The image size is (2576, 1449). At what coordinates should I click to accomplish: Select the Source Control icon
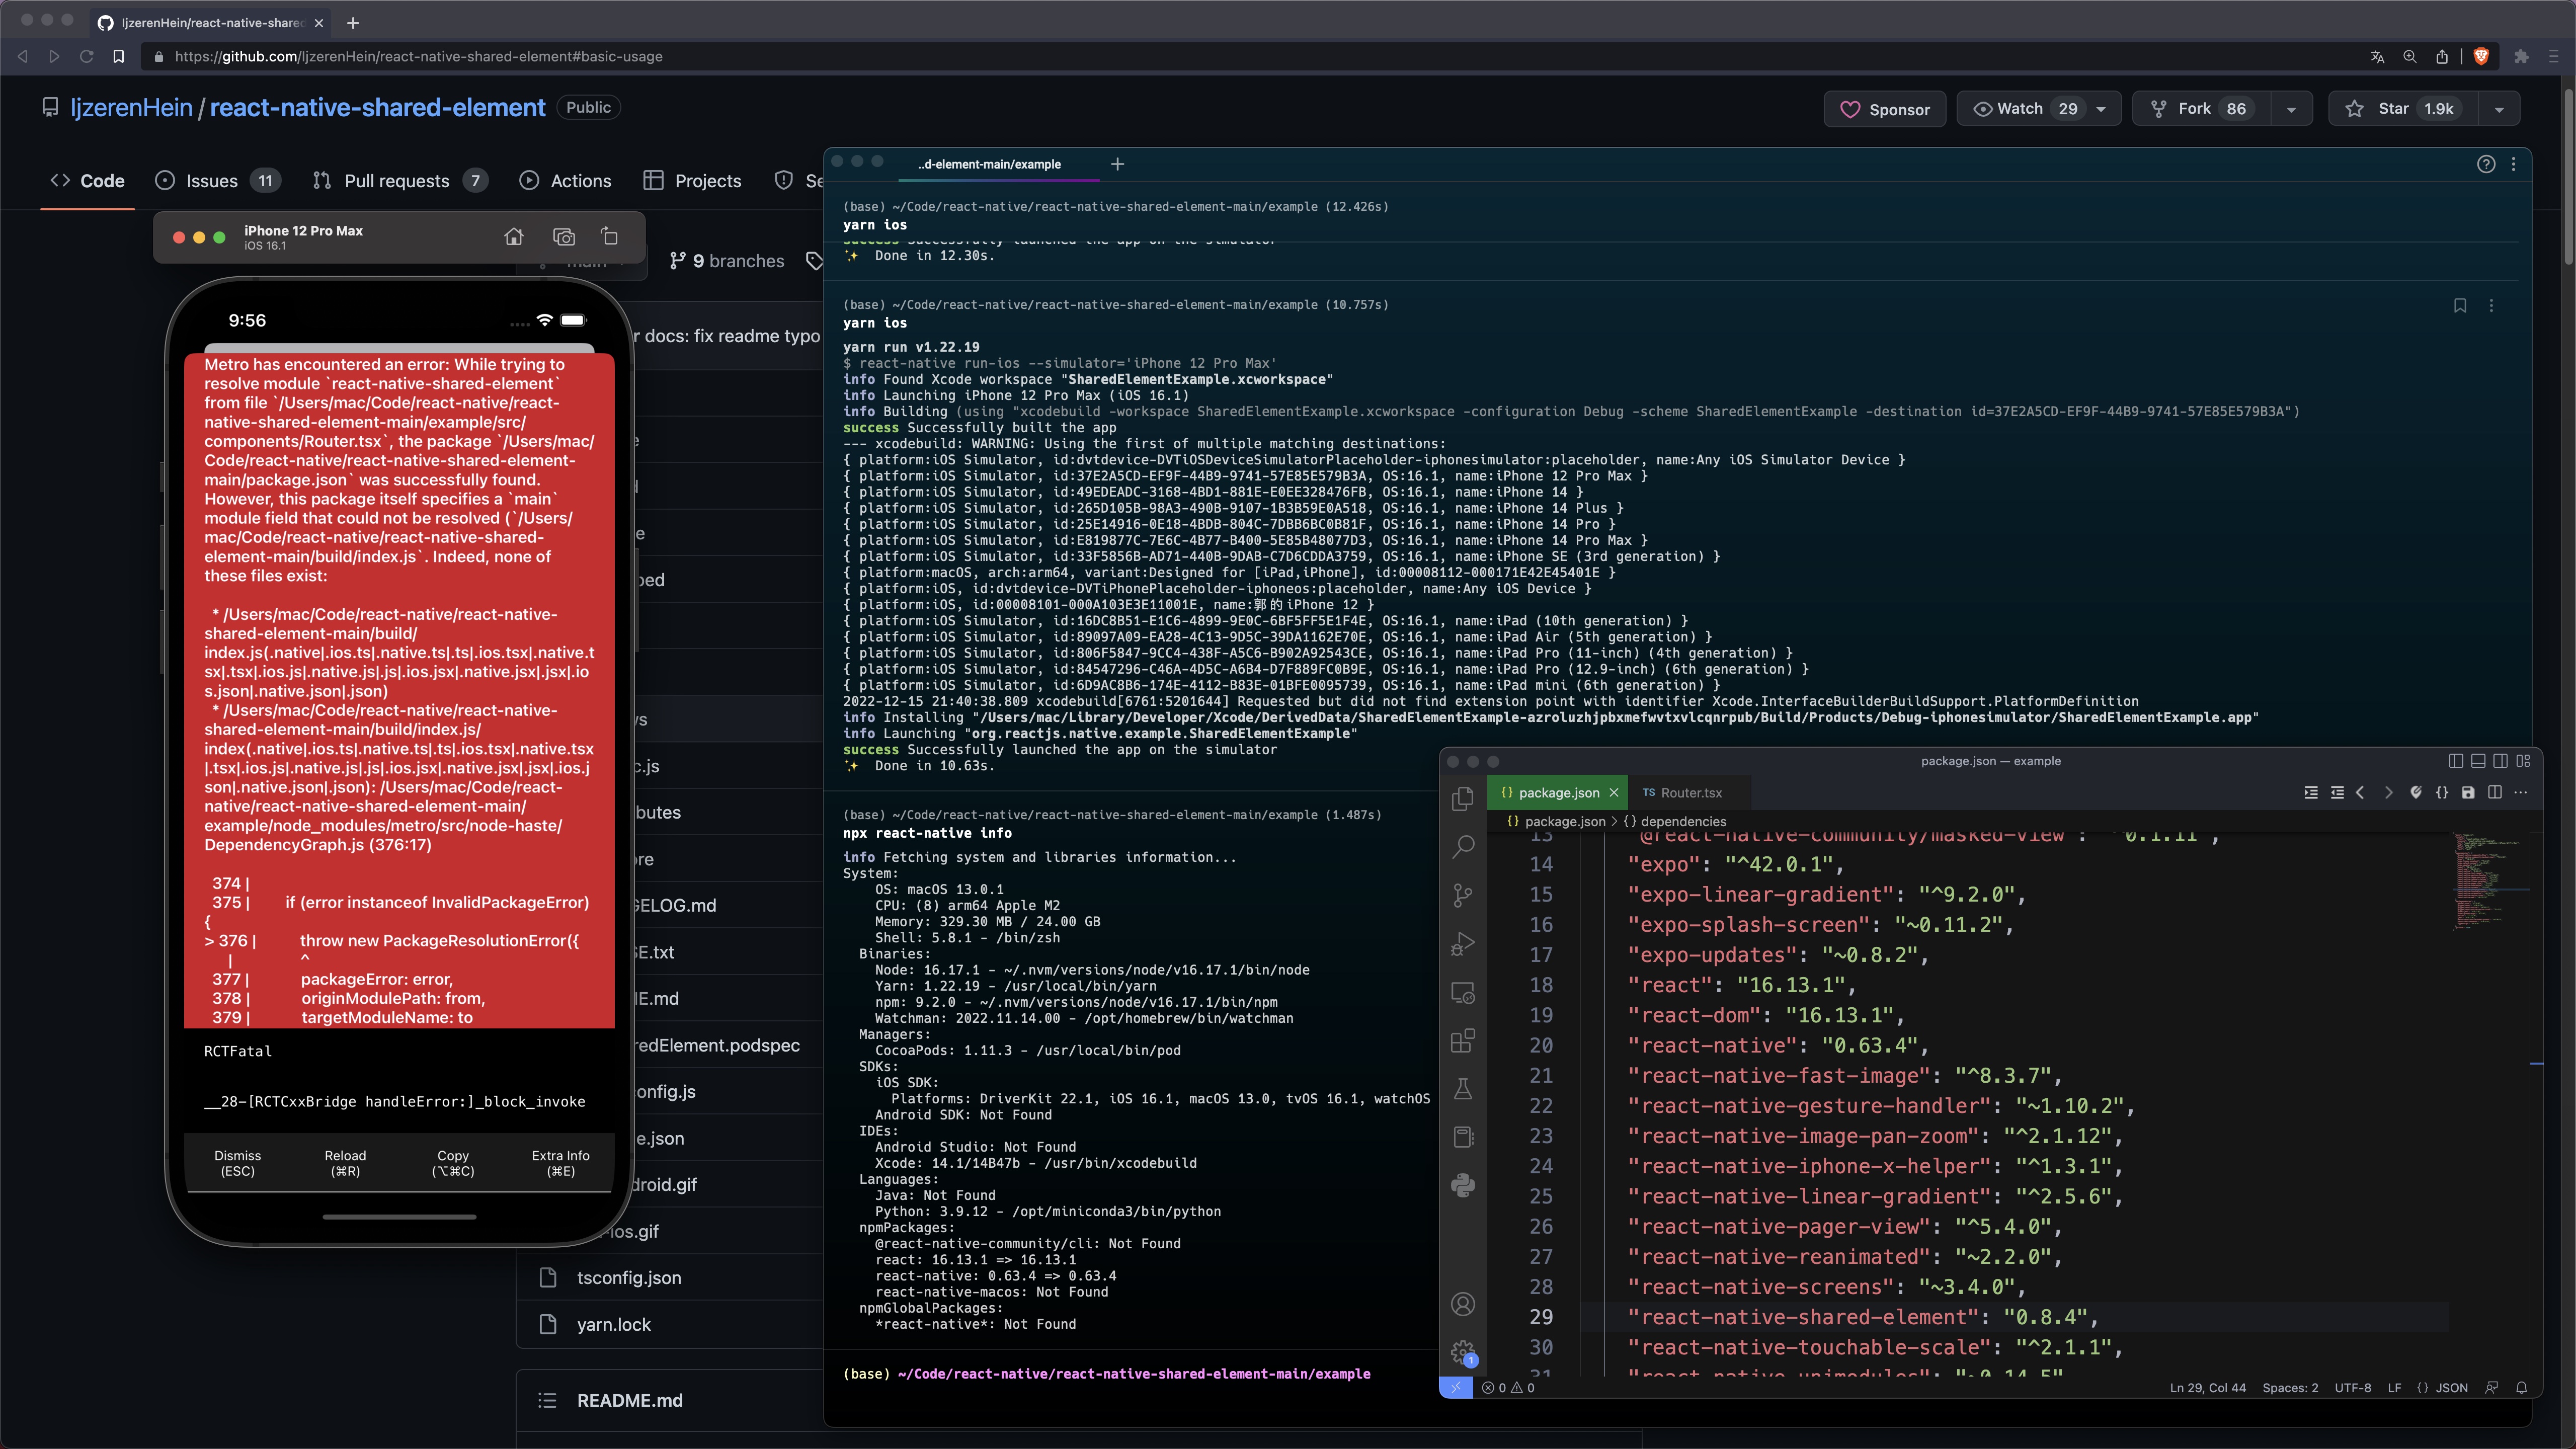(1463, 895)
